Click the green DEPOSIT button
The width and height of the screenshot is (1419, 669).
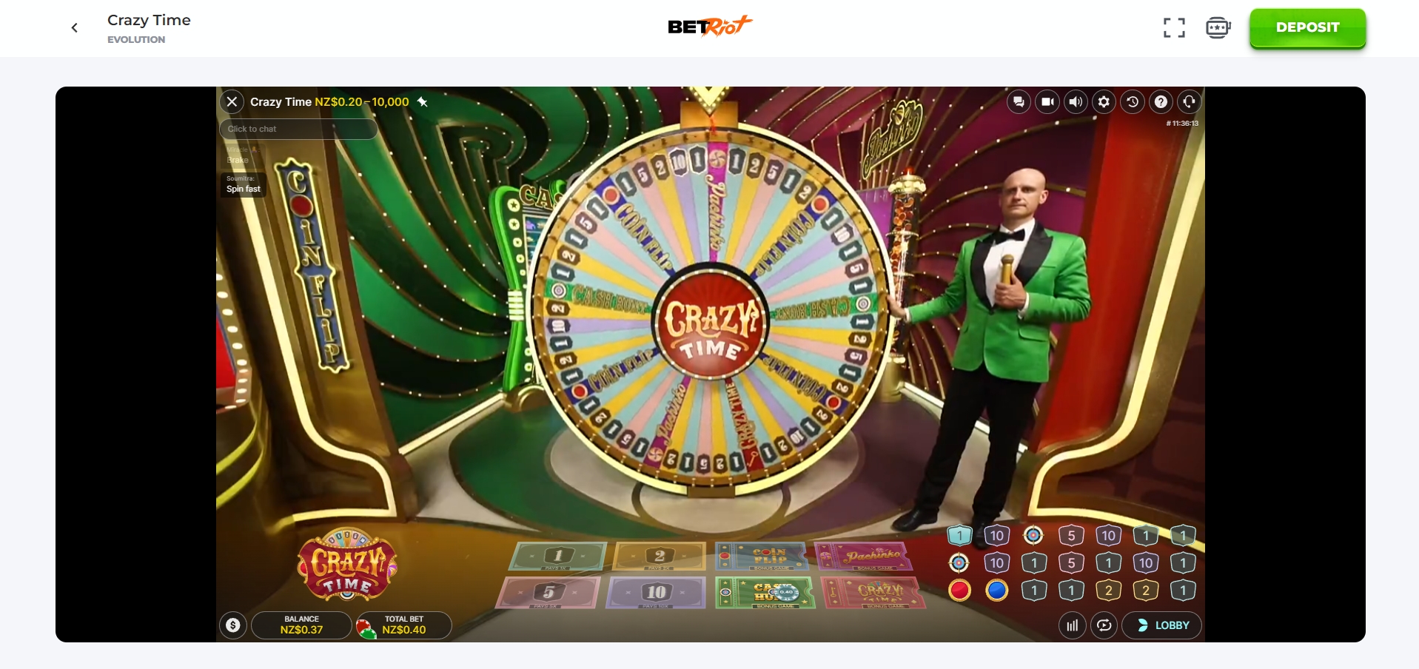coord(1308,28)
